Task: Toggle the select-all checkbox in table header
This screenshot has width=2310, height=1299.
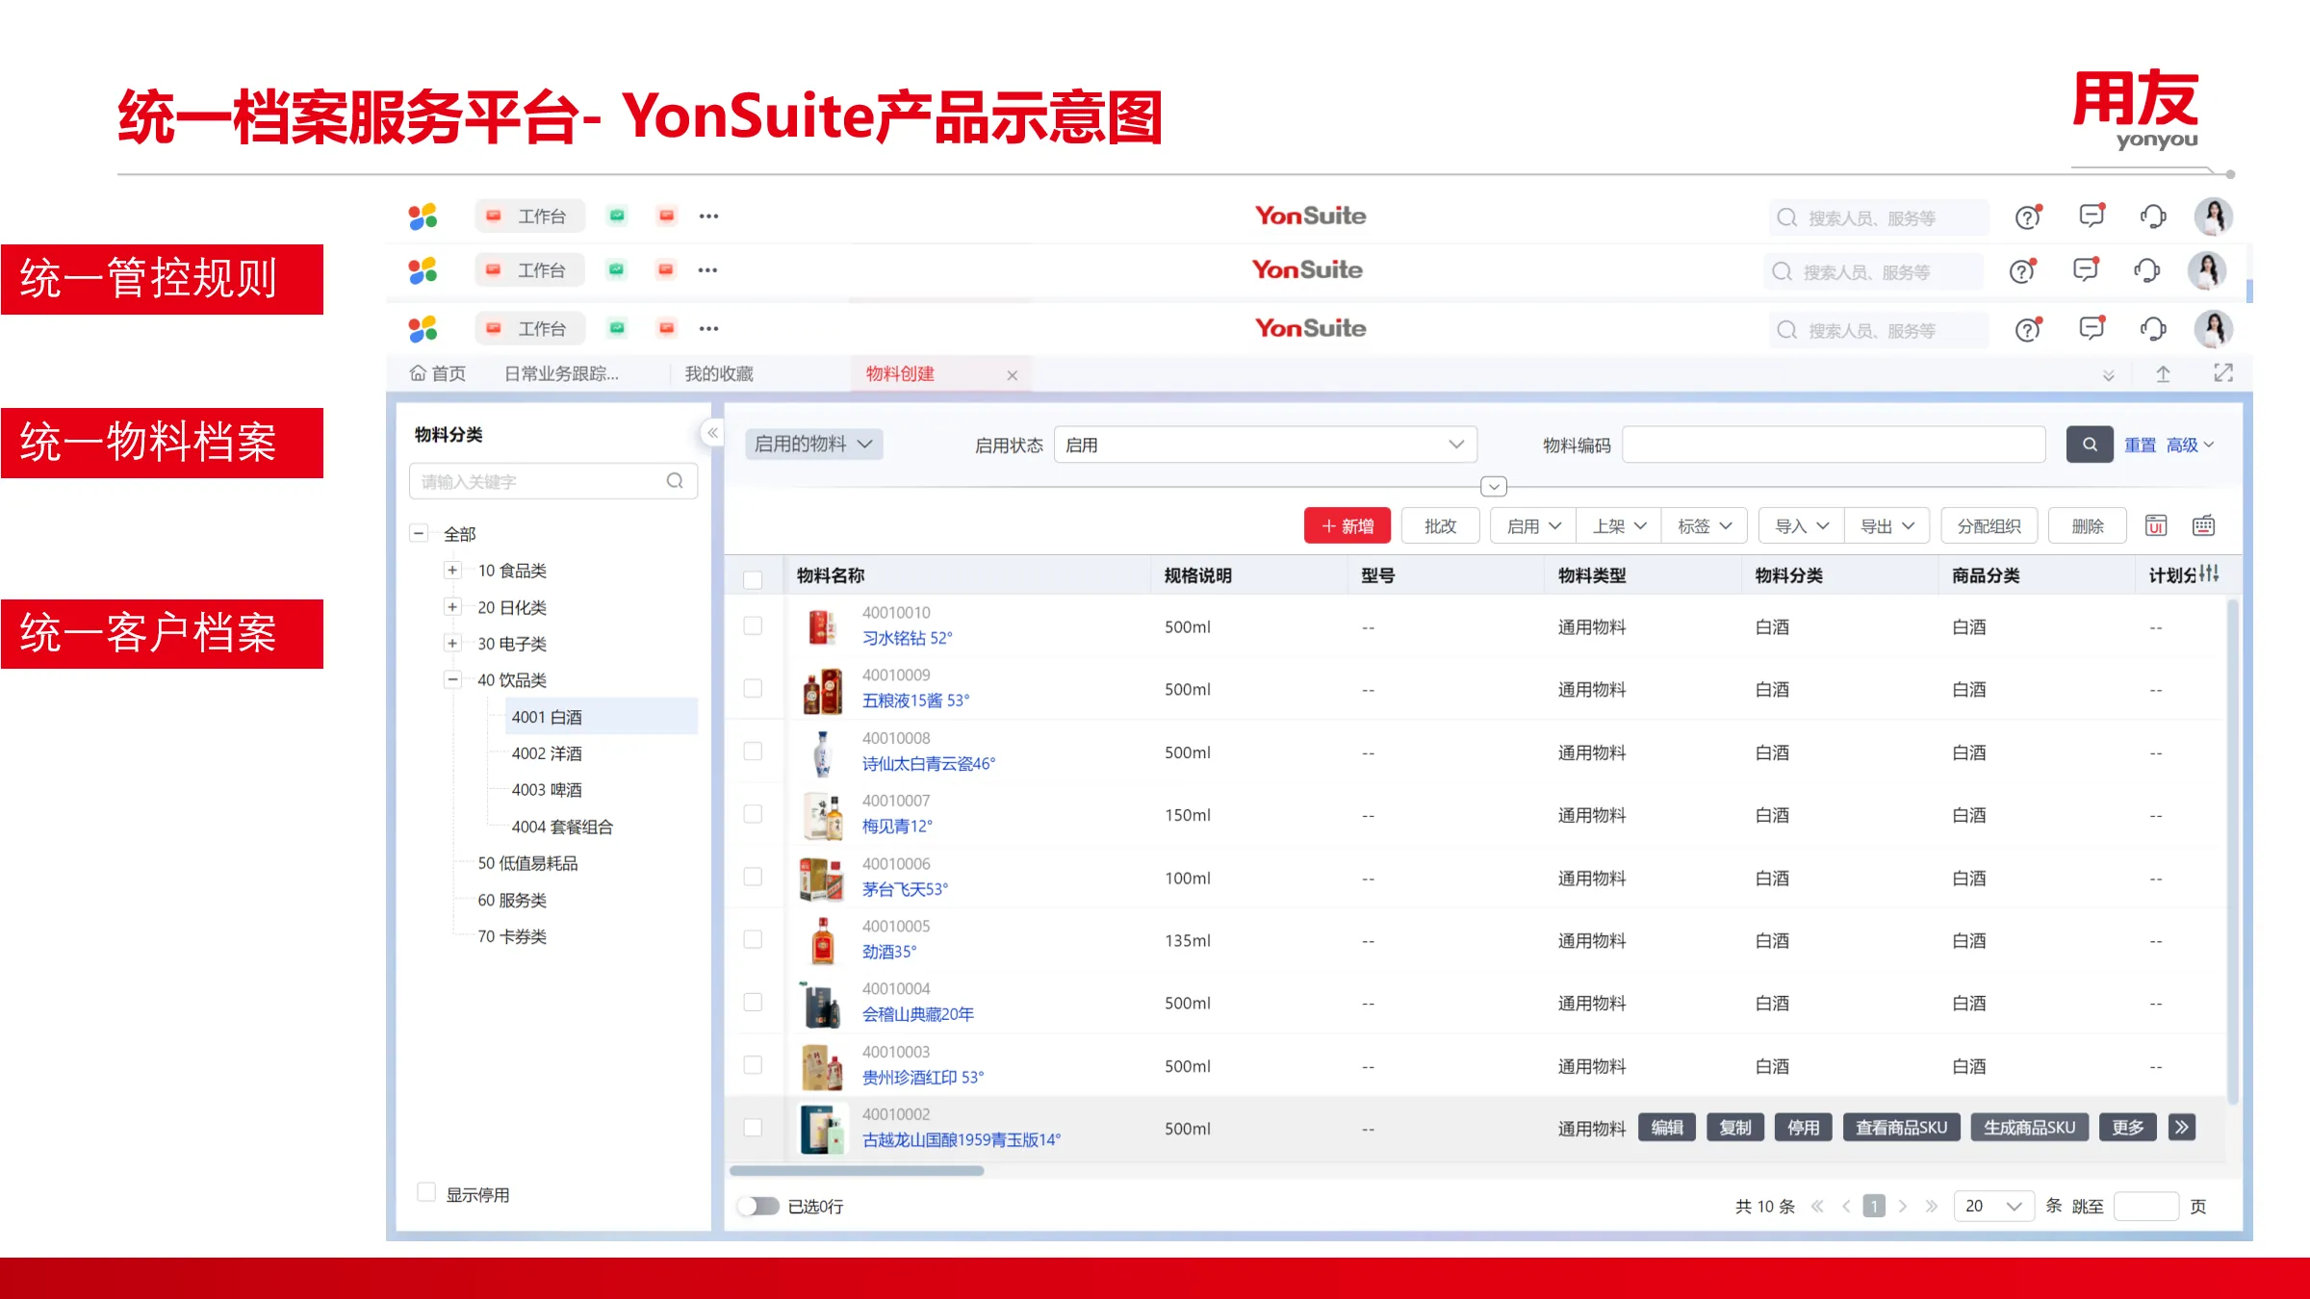Action: click(x=753, y=579)
